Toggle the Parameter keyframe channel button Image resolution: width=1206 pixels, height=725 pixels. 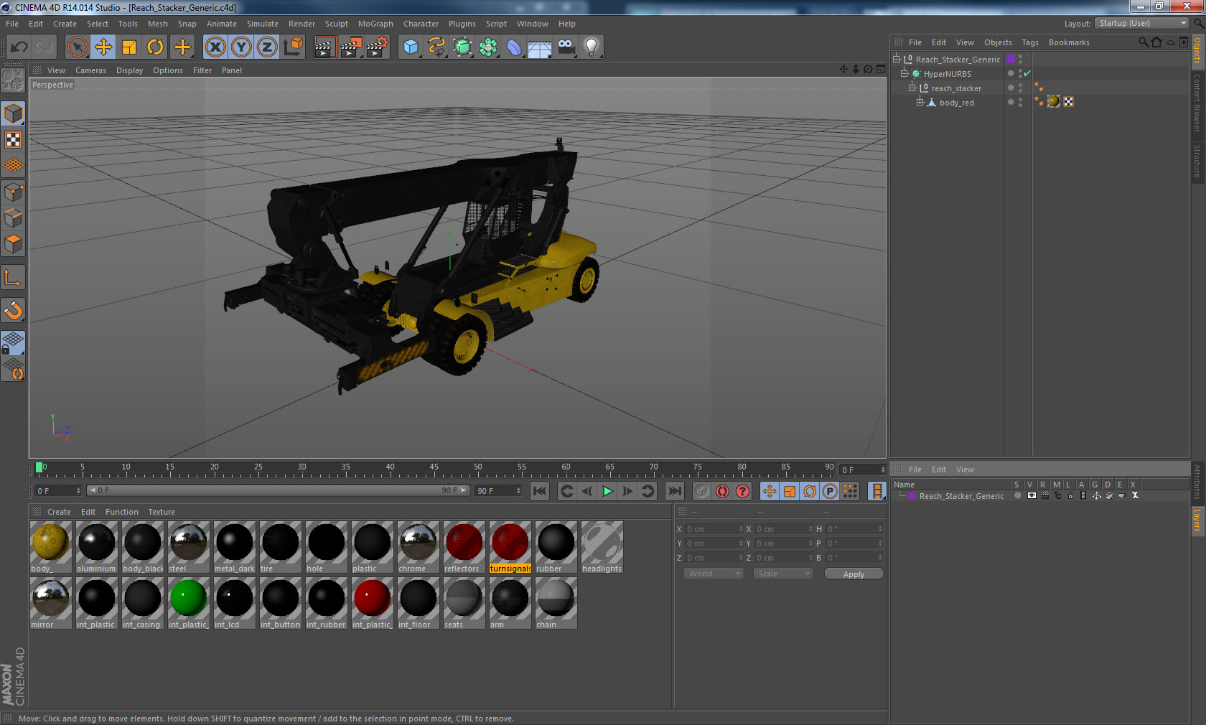(830, 491)
